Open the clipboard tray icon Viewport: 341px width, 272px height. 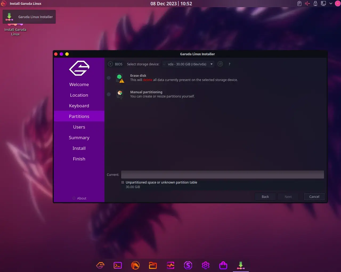click(x=299, y=3)
